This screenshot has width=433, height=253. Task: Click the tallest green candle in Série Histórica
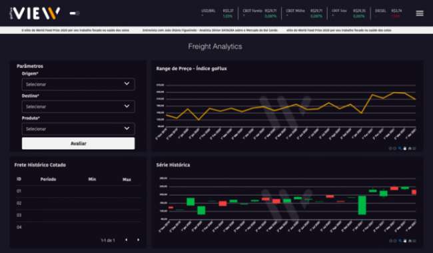pyautogui.click(x=362, y=205)
